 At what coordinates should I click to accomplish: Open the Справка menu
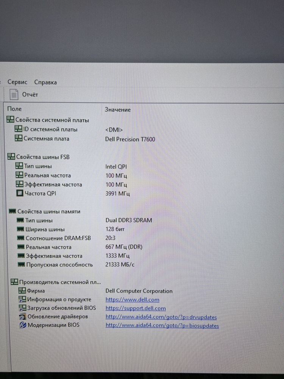pyautogui.click(x=45, y=82)
